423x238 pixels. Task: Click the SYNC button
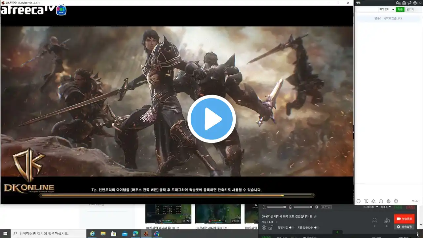click(326, 207)
